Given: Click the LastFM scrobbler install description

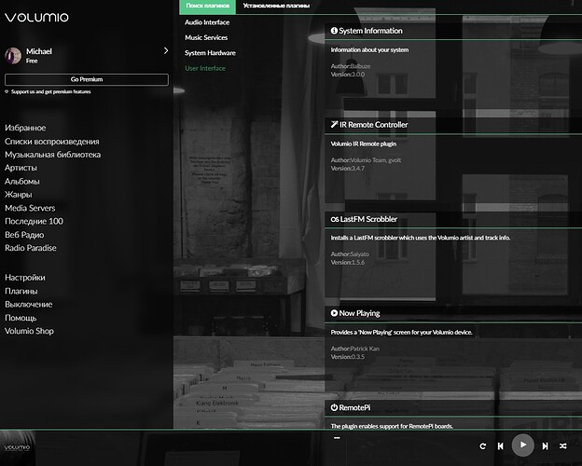Looking at the screenshot, I should click(421, 238).
